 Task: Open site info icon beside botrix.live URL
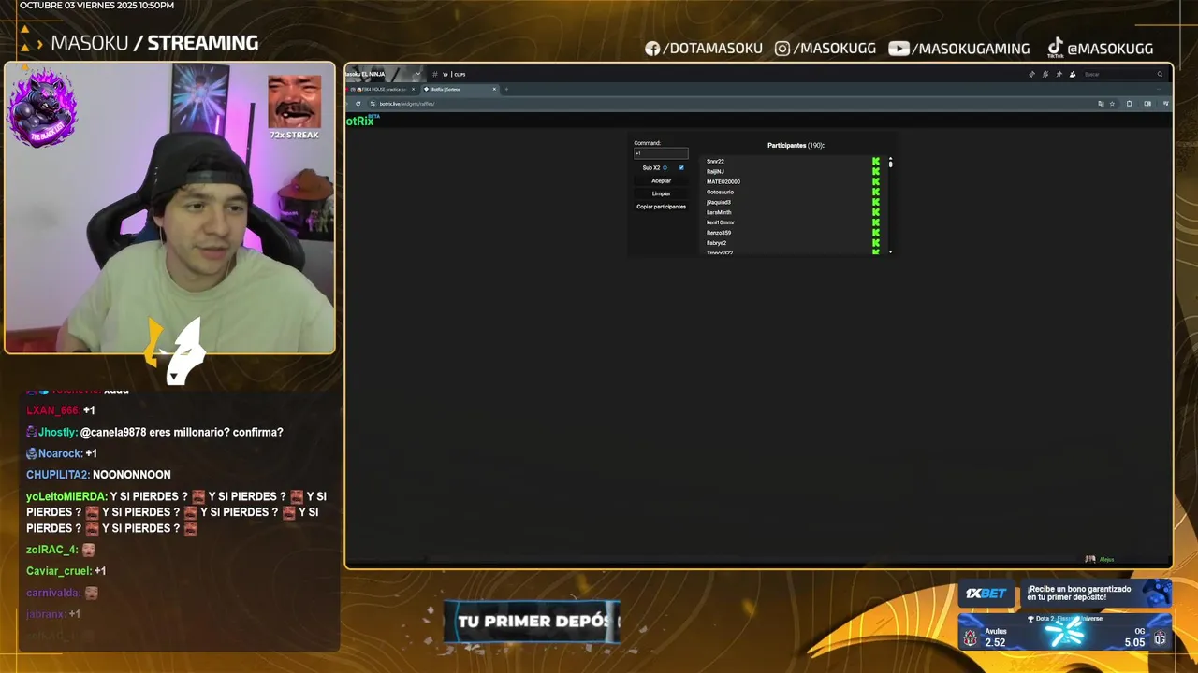[x=372, y=104]
